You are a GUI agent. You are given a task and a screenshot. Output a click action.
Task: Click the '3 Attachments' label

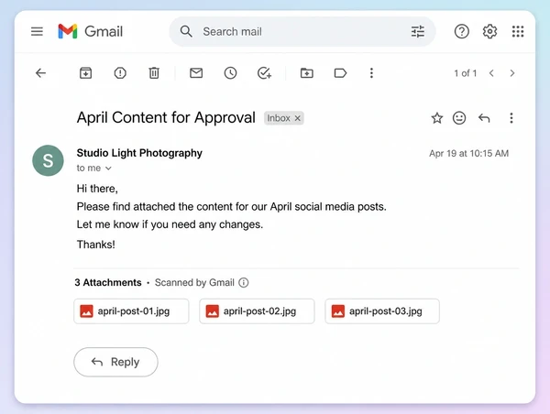pos(108,282)
